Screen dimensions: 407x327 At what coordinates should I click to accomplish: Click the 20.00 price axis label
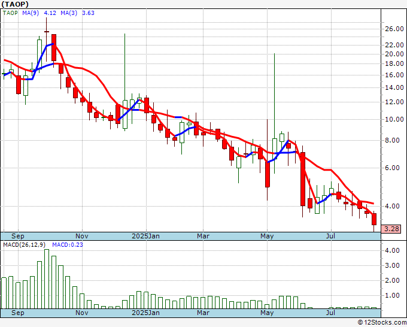(x=394, y=54)
